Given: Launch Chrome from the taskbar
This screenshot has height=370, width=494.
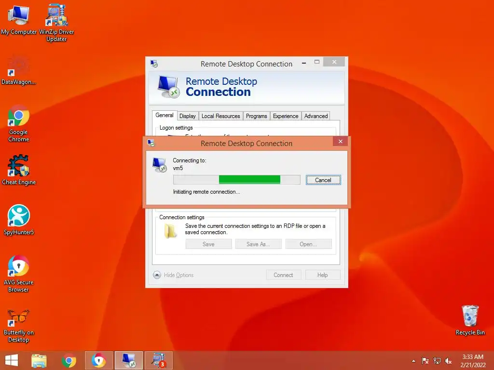Looking at the screenshot, I should click(x=69, y=360).
